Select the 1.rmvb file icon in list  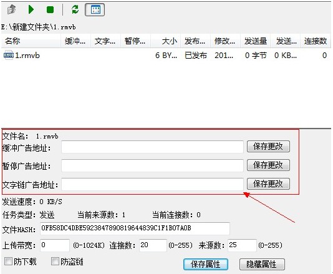pos(9,56)
